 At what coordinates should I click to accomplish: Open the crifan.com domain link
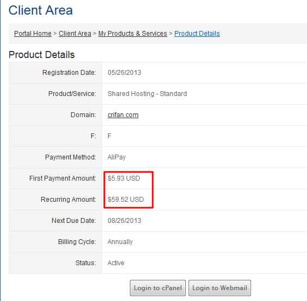[x=123, y=115]
